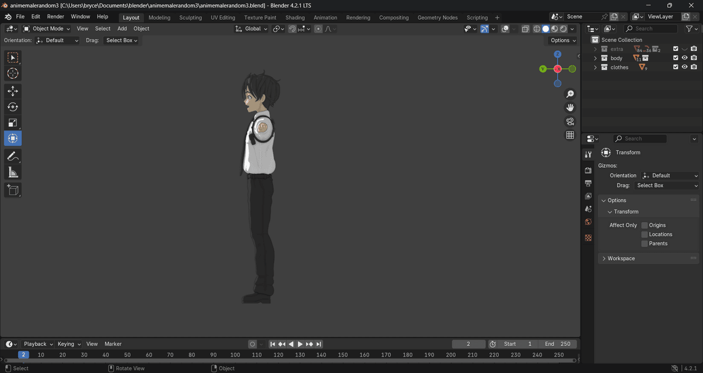
Task: Open the viewport Options button
Action: (563, 40)
